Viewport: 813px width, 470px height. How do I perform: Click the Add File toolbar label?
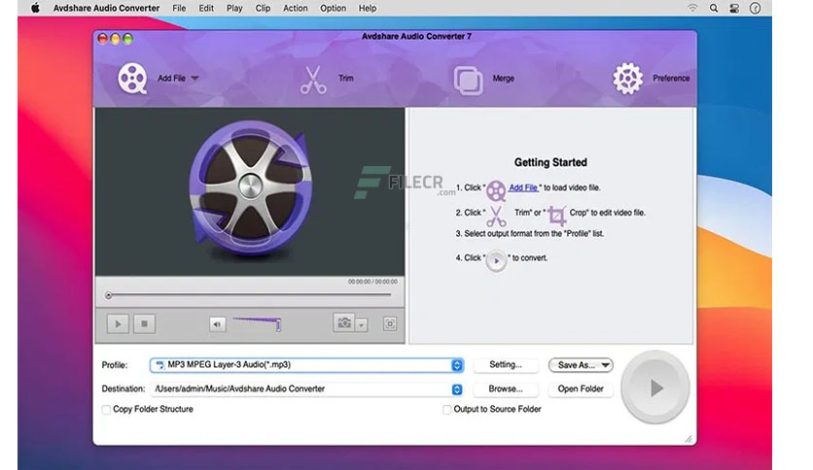pyautogui.click(x=171, y=78)
